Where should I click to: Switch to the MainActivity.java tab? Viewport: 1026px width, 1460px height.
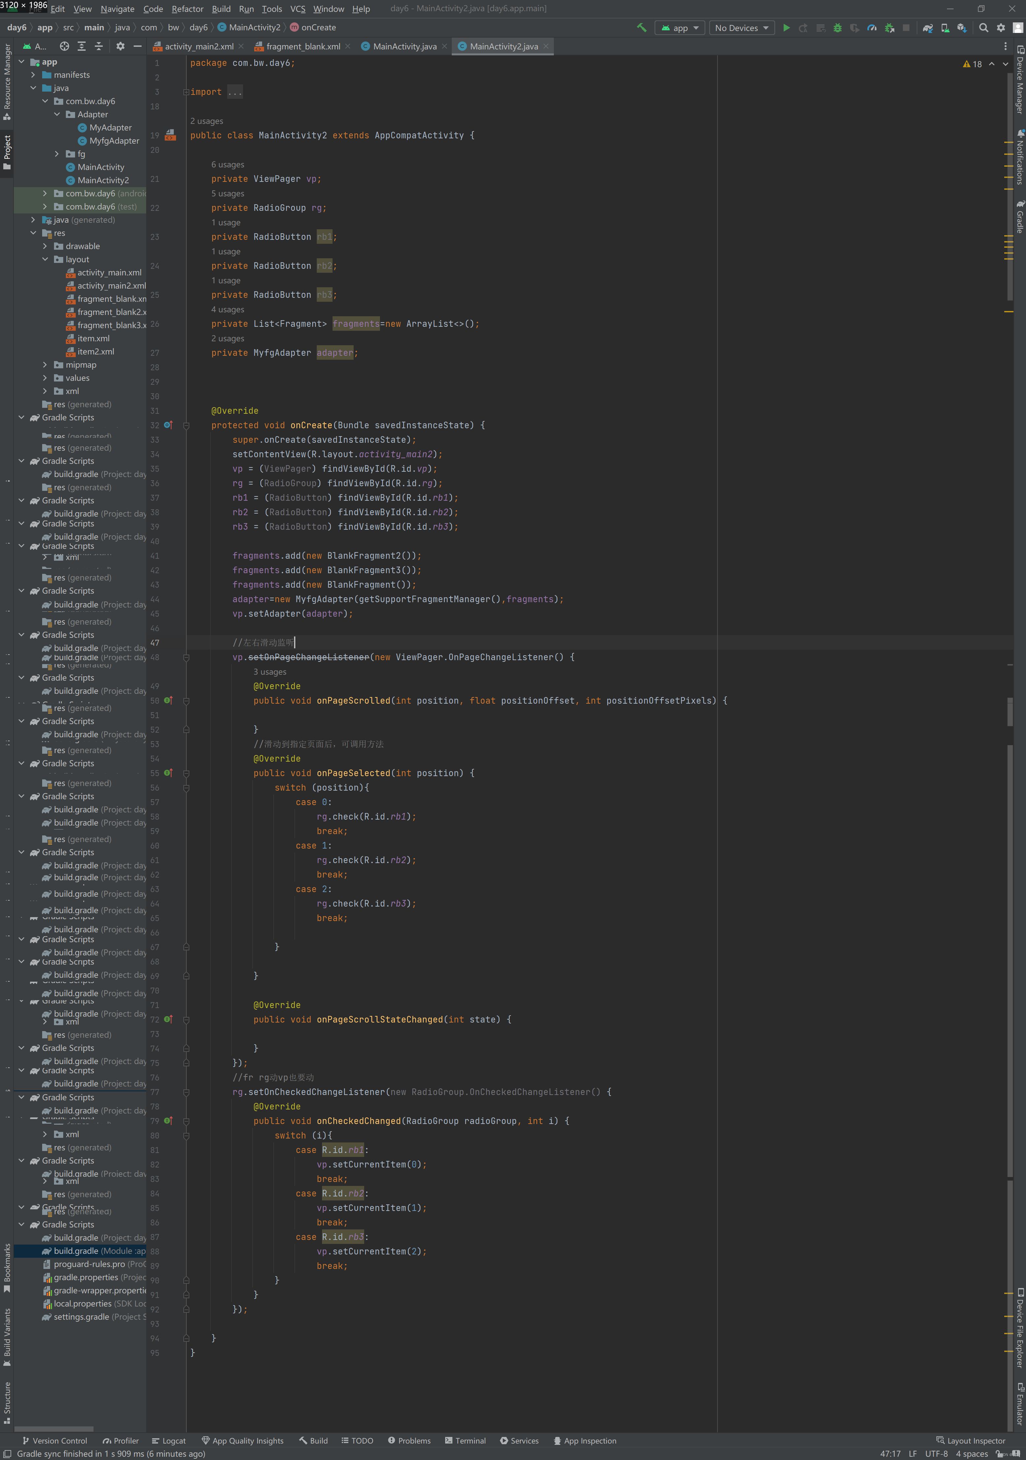coord(404,46)
